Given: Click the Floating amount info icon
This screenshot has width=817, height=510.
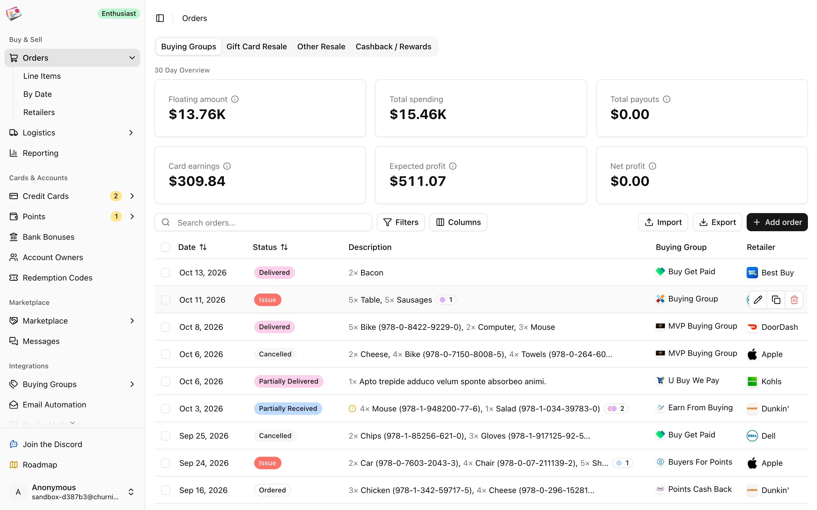Looking at the screenshot, I should [x=235, y=99].
